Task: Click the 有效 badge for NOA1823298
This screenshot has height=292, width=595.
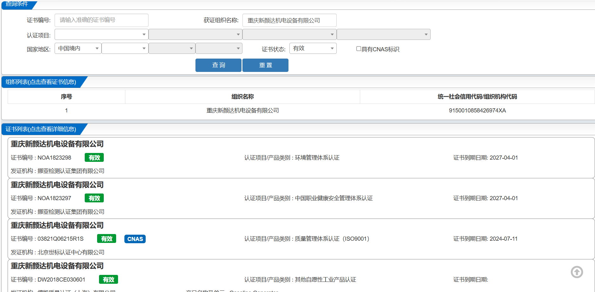Action: point(94,157)
